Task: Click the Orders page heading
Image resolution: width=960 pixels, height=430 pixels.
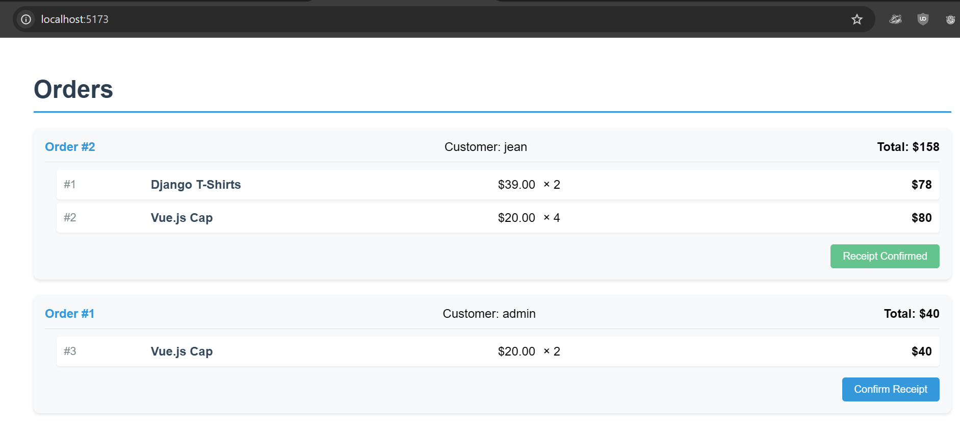Action: pos(73,89)
